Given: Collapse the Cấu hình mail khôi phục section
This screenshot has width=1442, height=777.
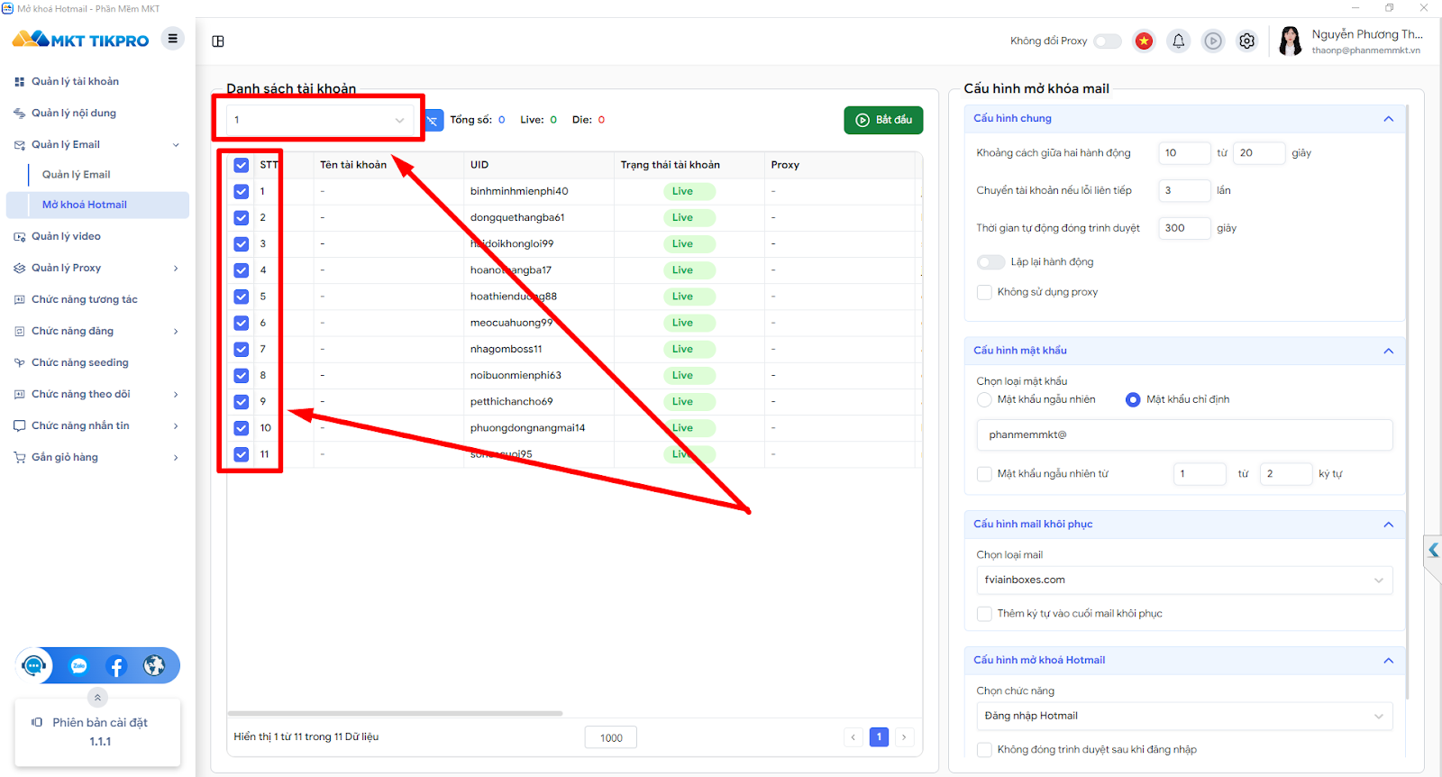Looking at the screenshot, I should (x=1388, y=525).
